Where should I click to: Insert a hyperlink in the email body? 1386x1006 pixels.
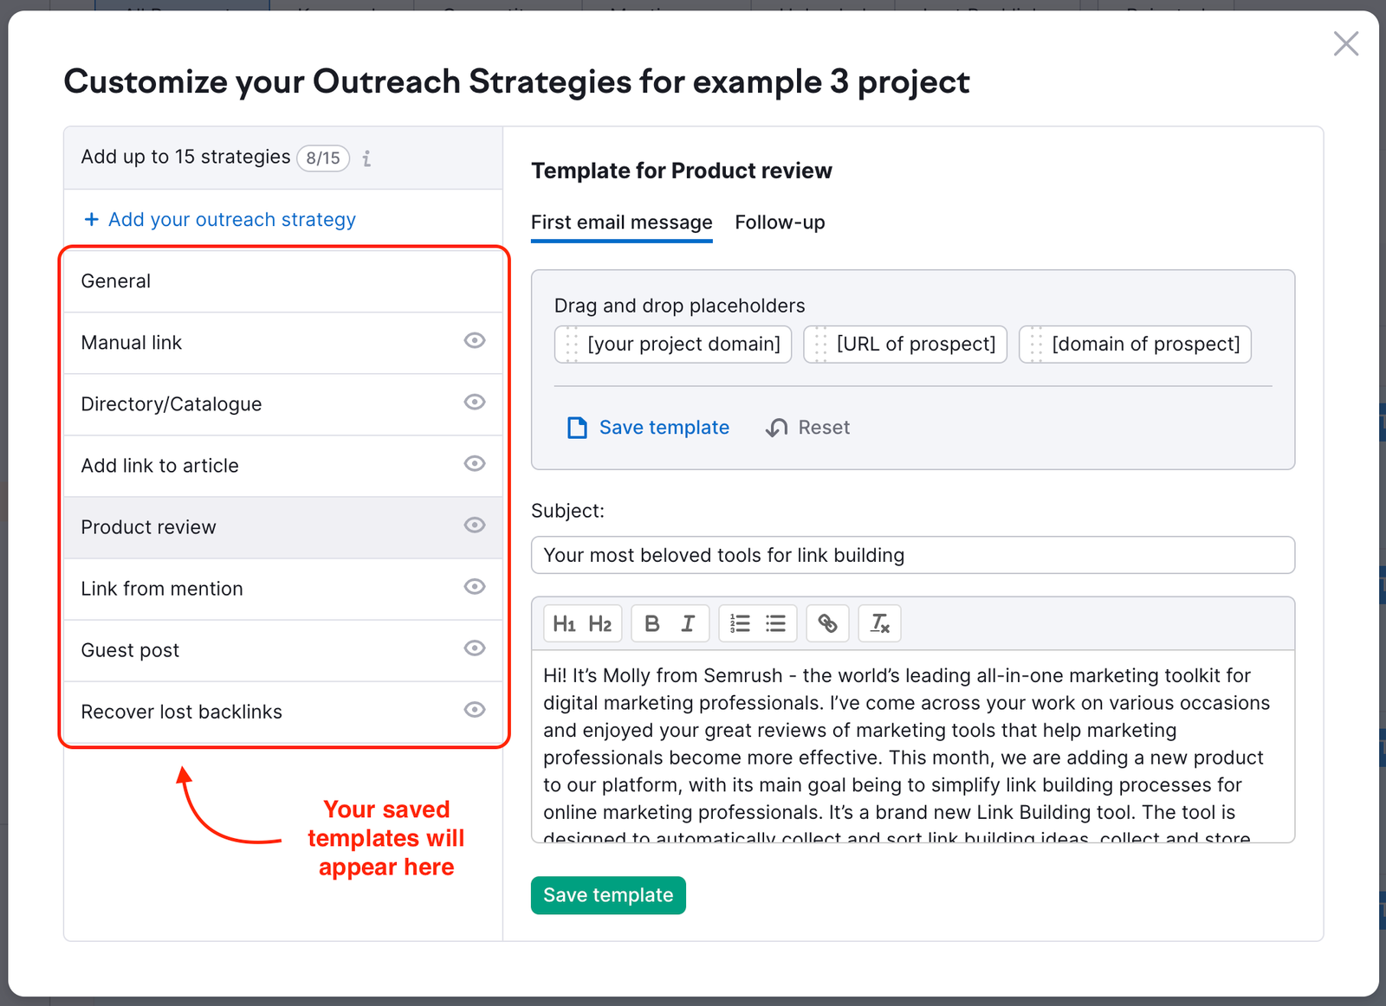[827, 622]
